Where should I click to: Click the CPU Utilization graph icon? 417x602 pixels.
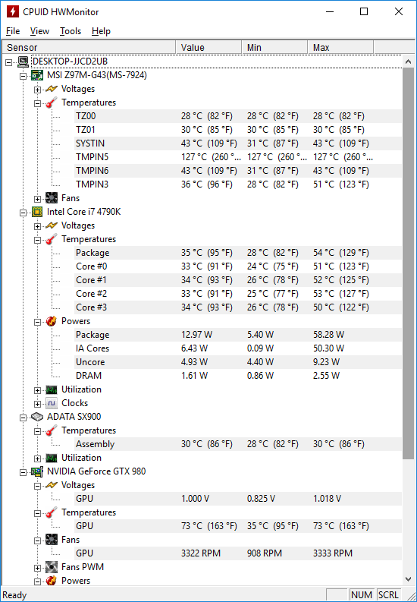pyautogui.click(x=52, y=389)
